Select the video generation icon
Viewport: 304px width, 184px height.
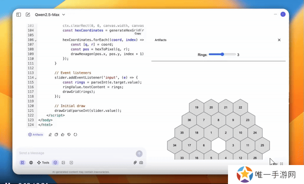coord(71,162)
